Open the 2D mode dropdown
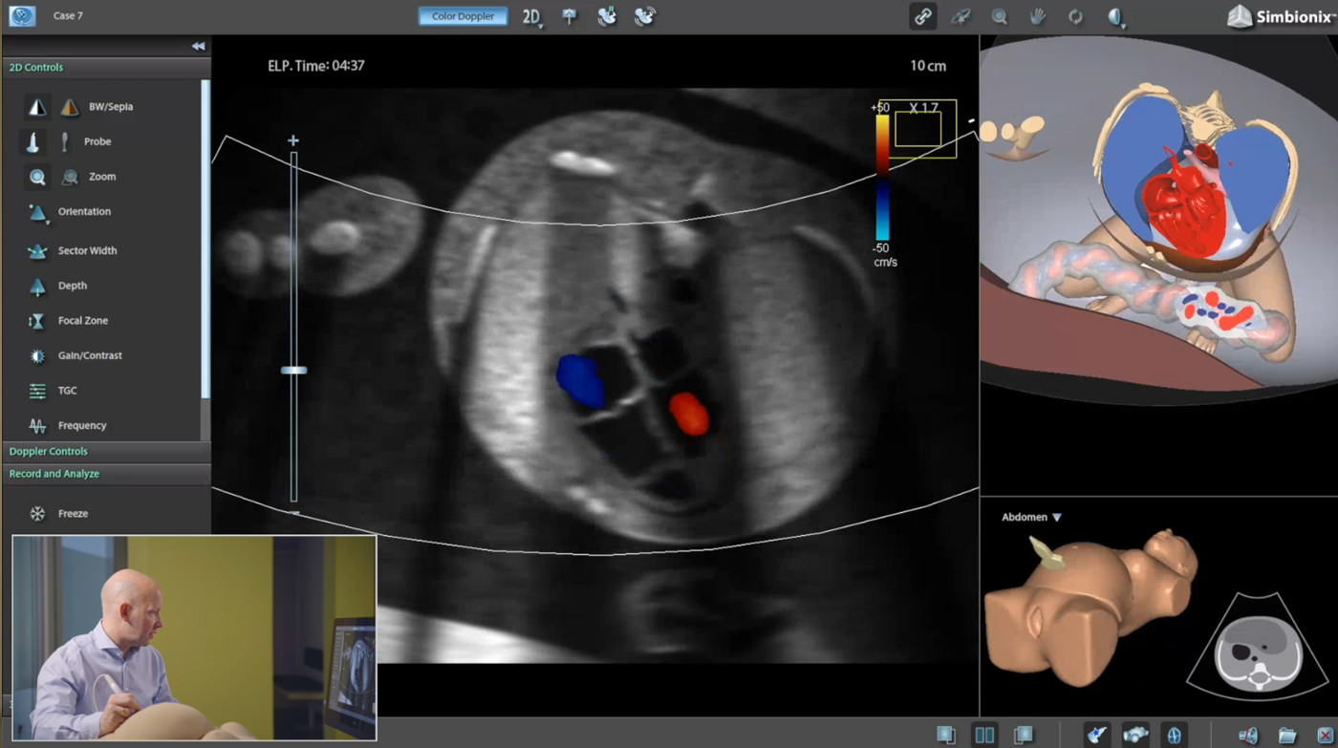Viewport: 1338px width, 748px height. [532, 16]
